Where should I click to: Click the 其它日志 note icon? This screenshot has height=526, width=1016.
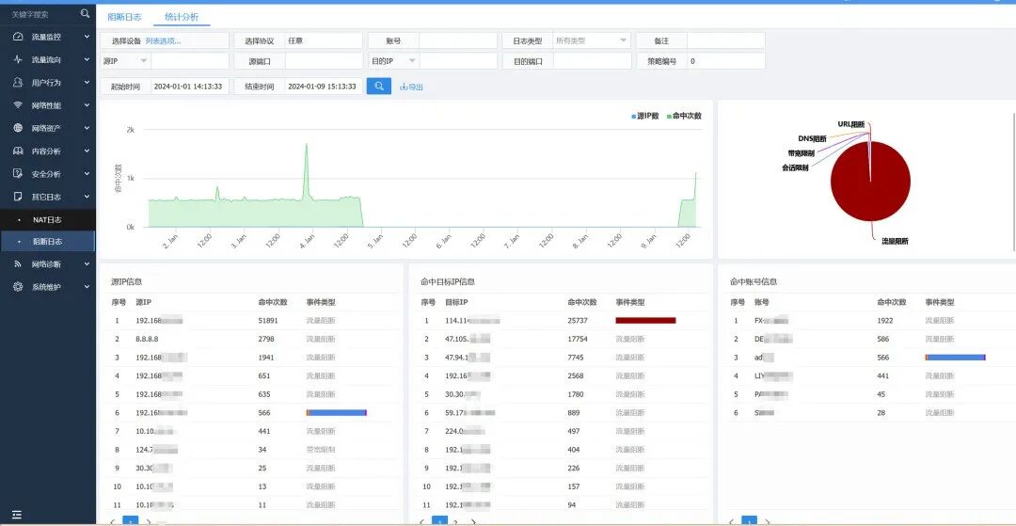18,197
